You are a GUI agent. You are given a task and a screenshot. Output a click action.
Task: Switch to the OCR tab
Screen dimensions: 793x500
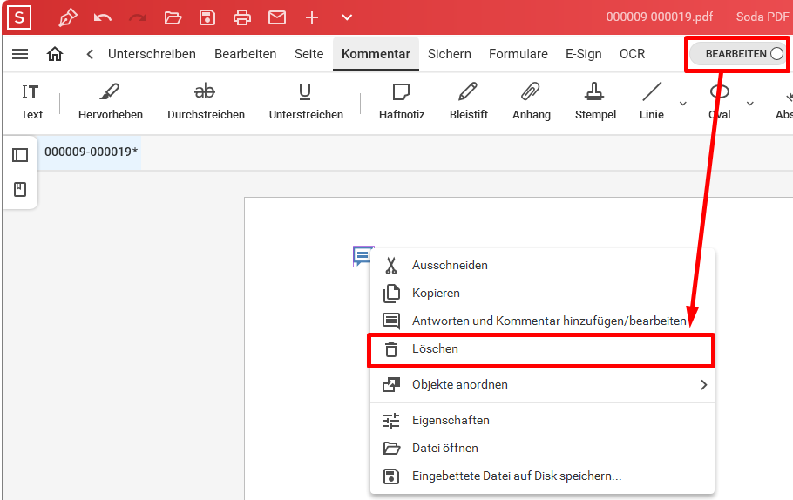pyautogui.click(x=632, y=54)
